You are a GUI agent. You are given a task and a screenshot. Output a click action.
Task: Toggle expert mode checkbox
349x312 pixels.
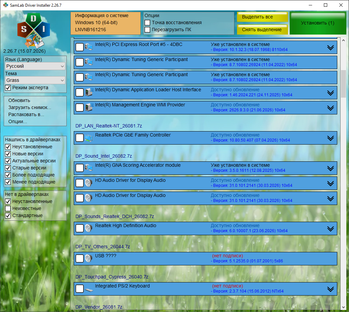(8, 88)
